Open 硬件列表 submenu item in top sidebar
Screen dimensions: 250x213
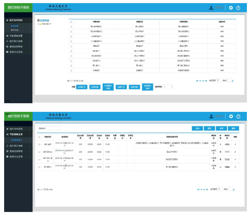coord(14,30)
